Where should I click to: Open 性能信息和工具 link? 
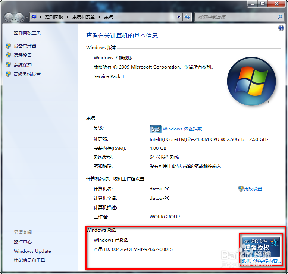pos(29,260)
